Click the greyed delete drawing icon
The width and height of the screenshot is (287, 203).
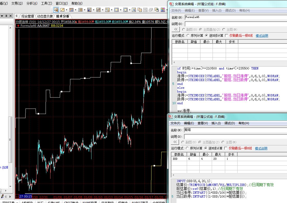tap(145, 10)
